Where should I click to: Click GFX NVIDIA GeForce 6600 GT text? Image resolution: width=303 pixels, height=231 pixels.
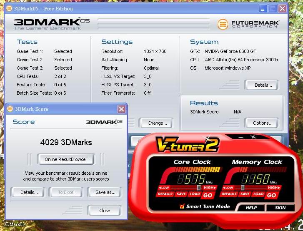click(230, 51)
